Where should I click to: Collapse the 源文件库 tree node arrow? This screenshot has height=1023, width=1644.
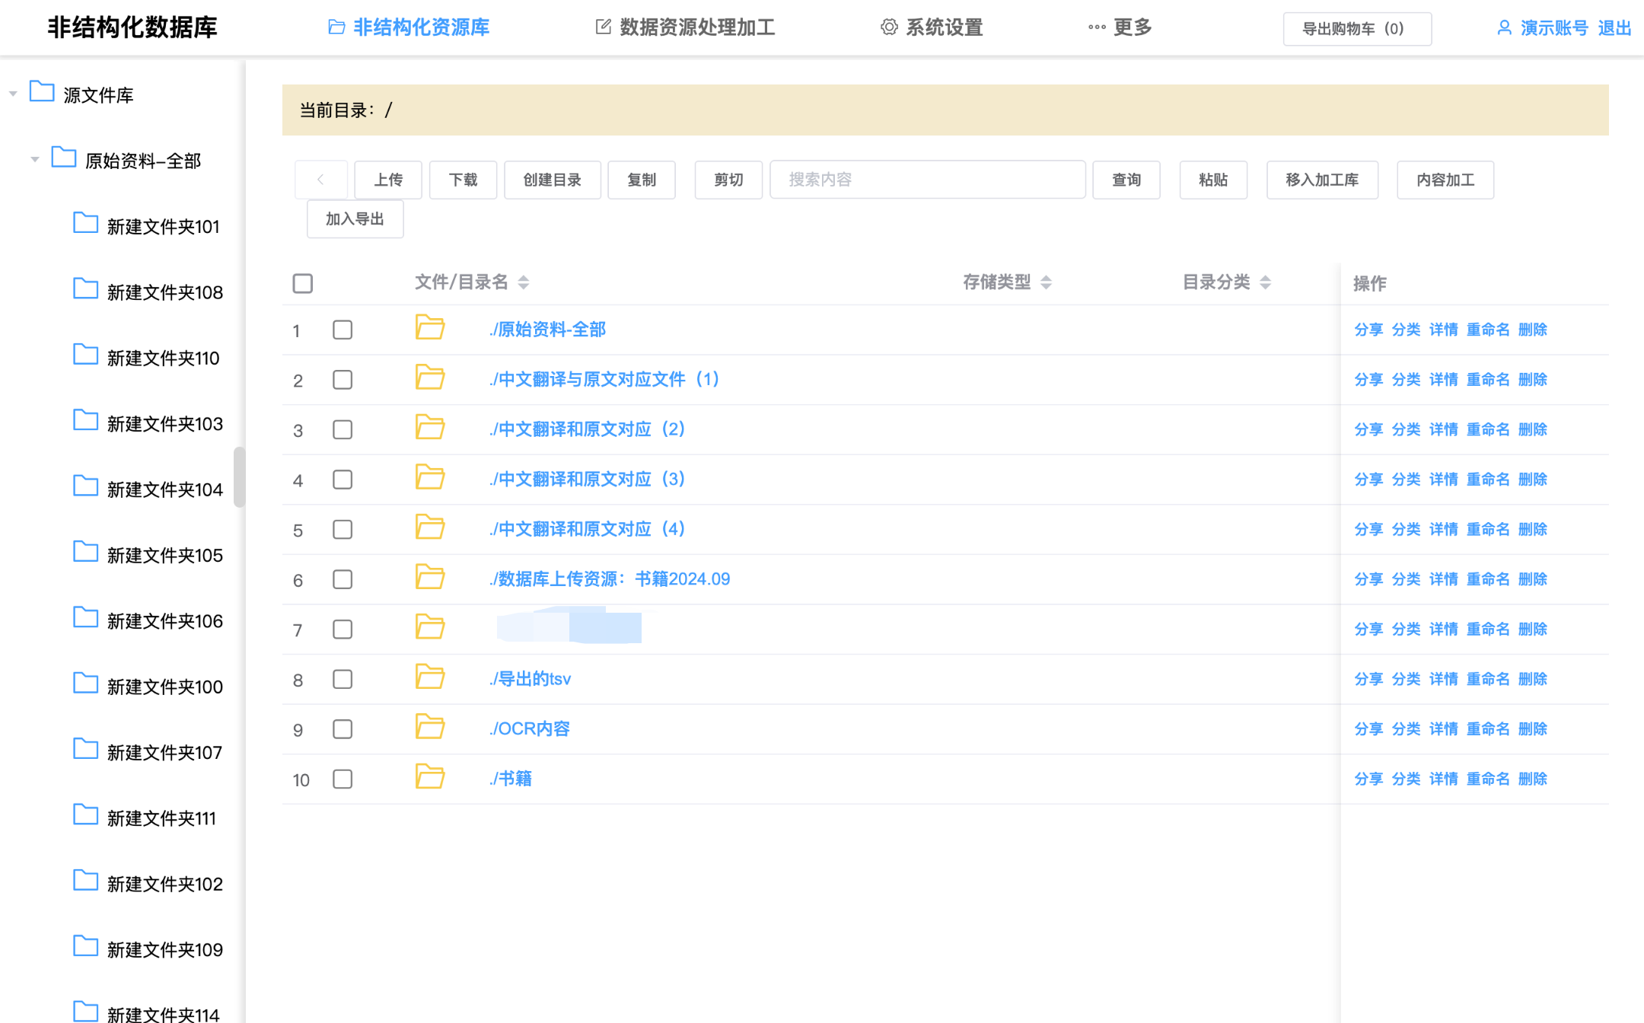click(13, 94)
